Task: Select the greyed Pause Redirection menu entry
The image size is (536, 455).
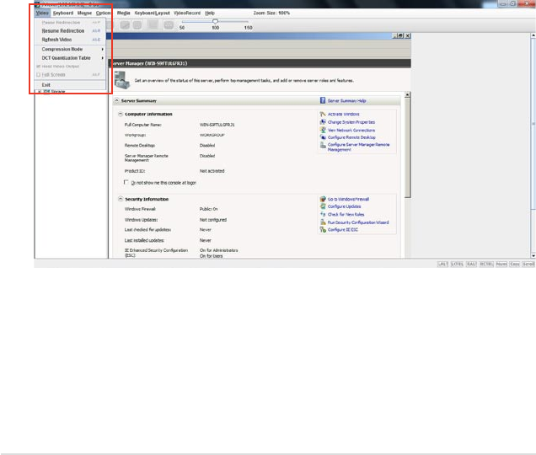Action: [x=71, y=22]
